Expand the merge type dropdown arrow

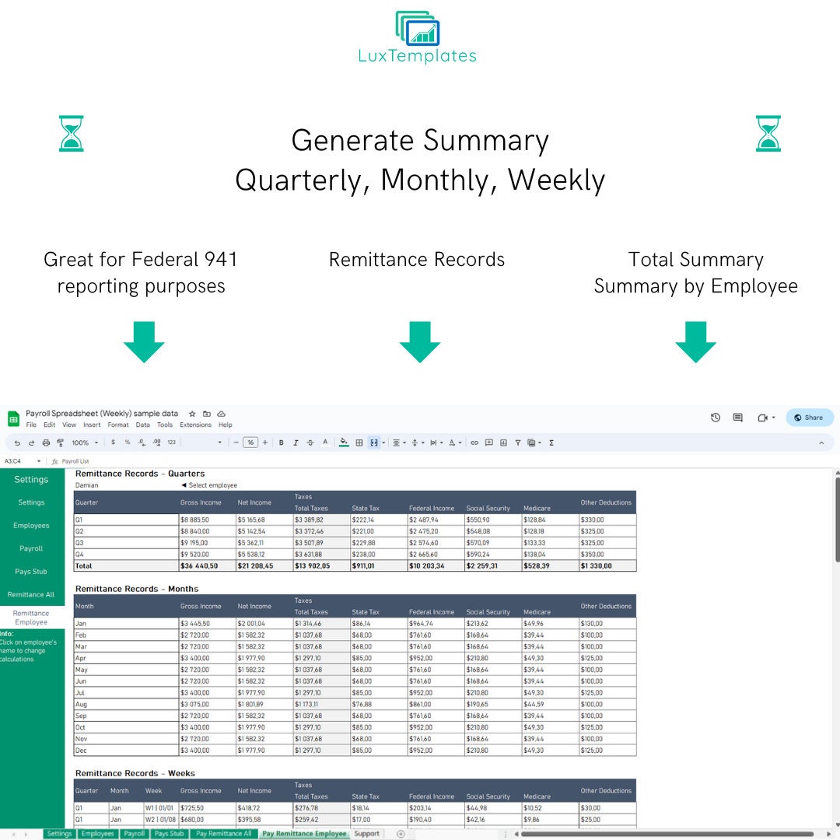pyautogui.click(x=383, y=443)
